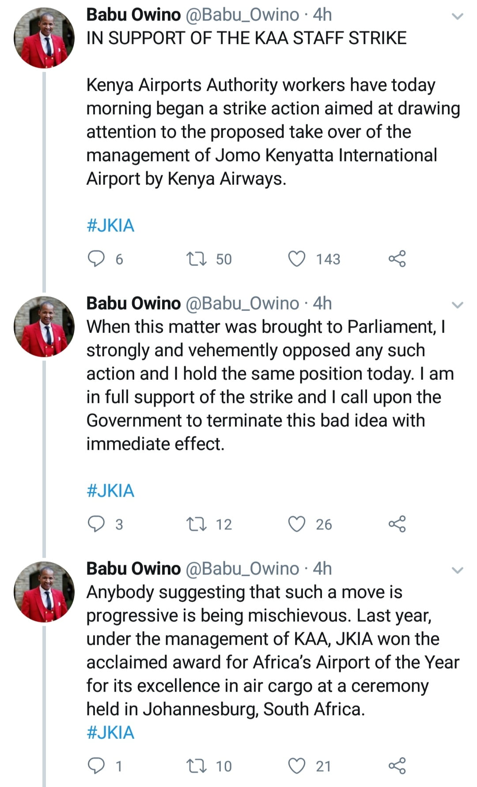The image size is (477, 787).
Task: Open Babu Owino's avatar on first tweet
Action: point(44,38)
